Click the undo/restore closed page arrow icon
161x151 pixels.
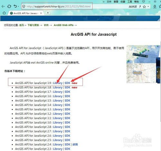15,6
